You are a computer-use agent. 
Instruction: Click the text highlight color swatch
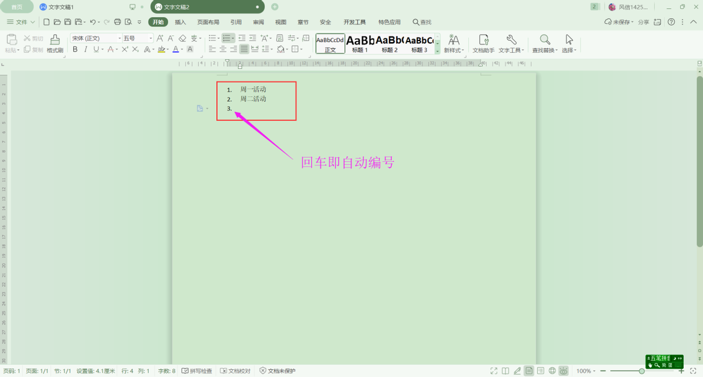pos(161,50)
